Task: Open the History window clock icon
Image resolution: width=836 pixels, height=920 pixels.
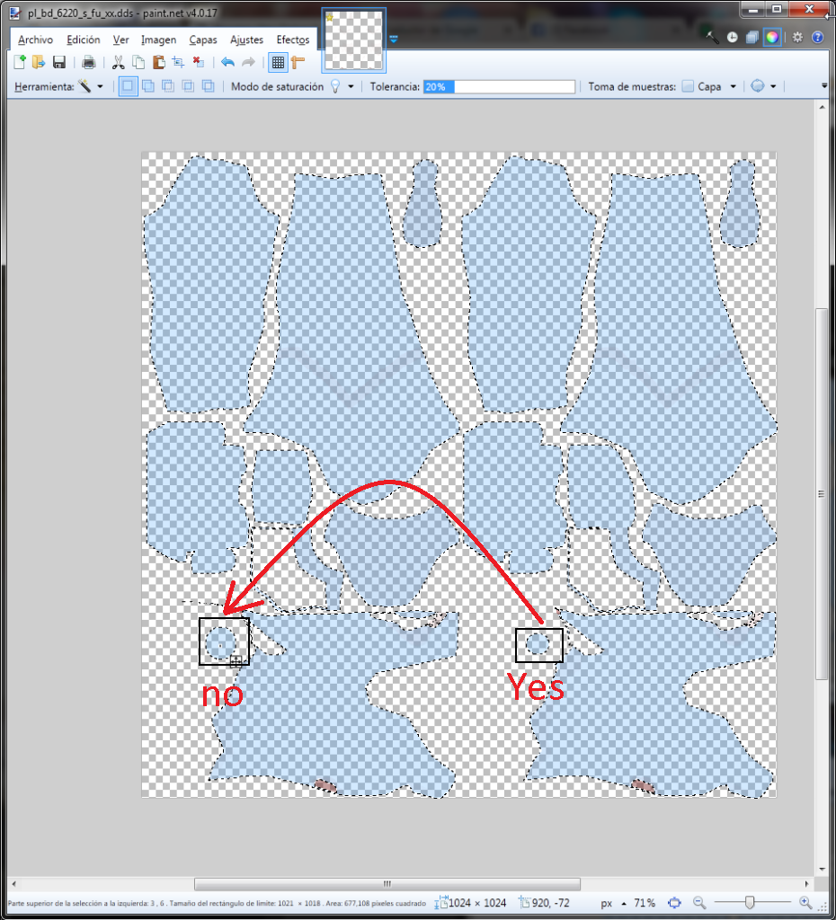Action: [x=732, y=37]
